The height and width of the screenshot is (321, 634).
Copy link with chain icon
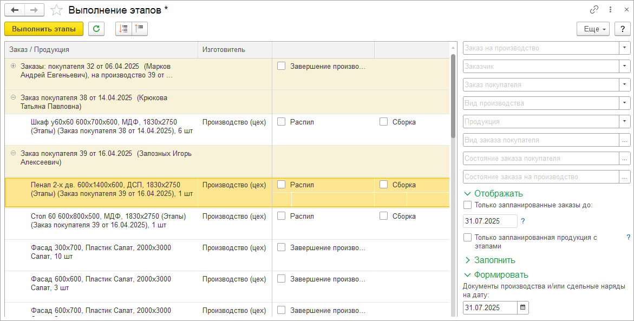coord(594,10)
